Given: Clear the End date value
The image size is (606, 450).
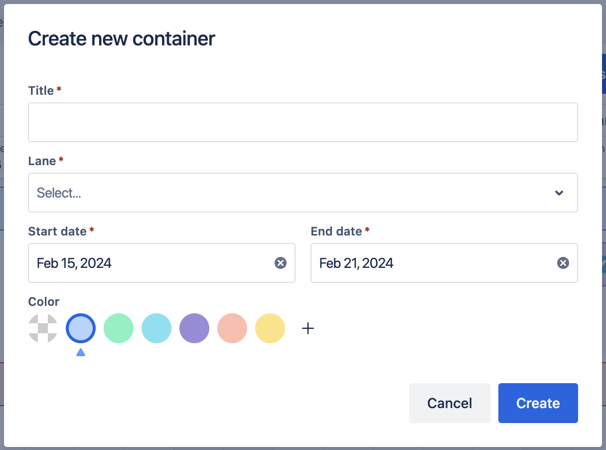Looking at the screenshot, I should (563, 263).
